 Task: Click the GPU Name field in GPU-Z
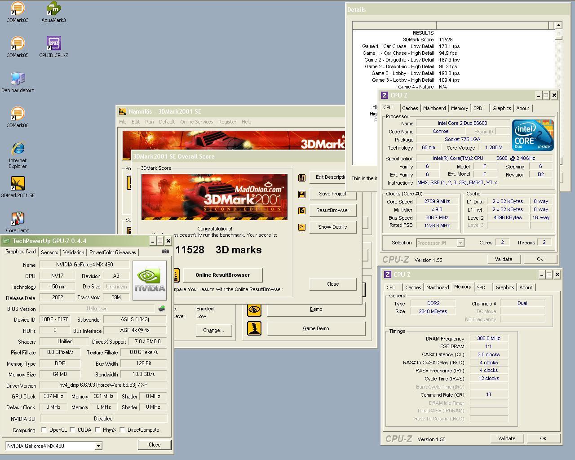[84, 265]
